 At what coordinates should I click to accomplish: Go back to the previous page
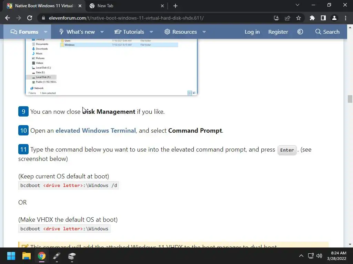click(x=8, y=18)
